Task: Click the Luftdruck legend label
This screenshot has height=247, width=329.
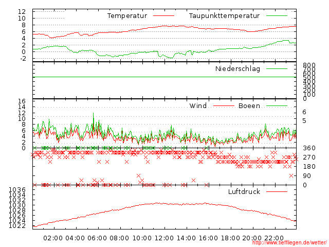Action: click(x=244, y=192)
